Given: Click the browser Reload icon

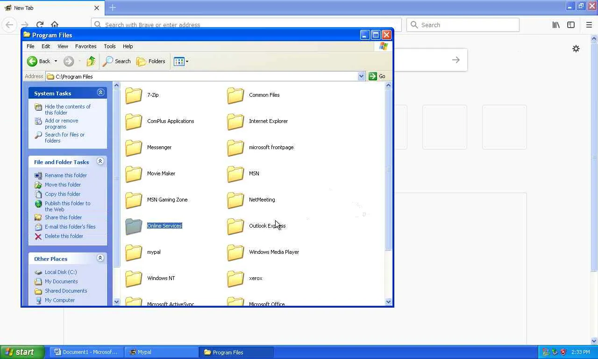Looking at the screenshot, I should 40,25.
